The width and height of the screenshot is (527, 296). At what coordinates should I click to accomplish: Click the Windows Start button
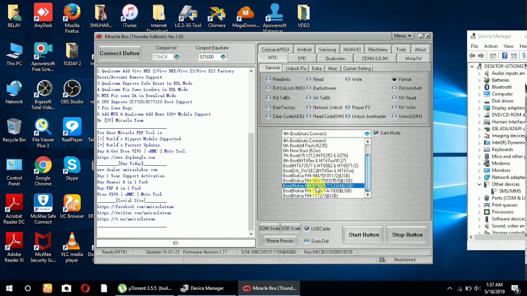pyautogui.click(x=9, y=288)
